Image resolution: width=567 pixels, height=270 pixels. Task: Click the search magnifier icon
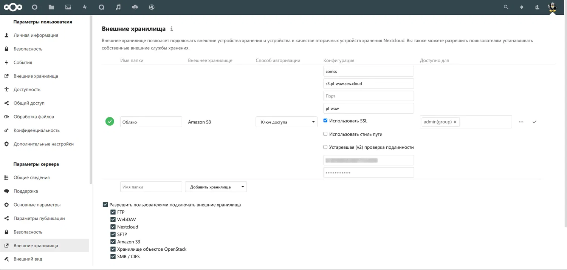[507, 7]
